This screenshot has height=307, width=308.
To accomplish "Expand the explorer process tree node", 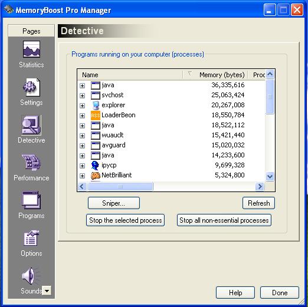I will pos(82,105).
